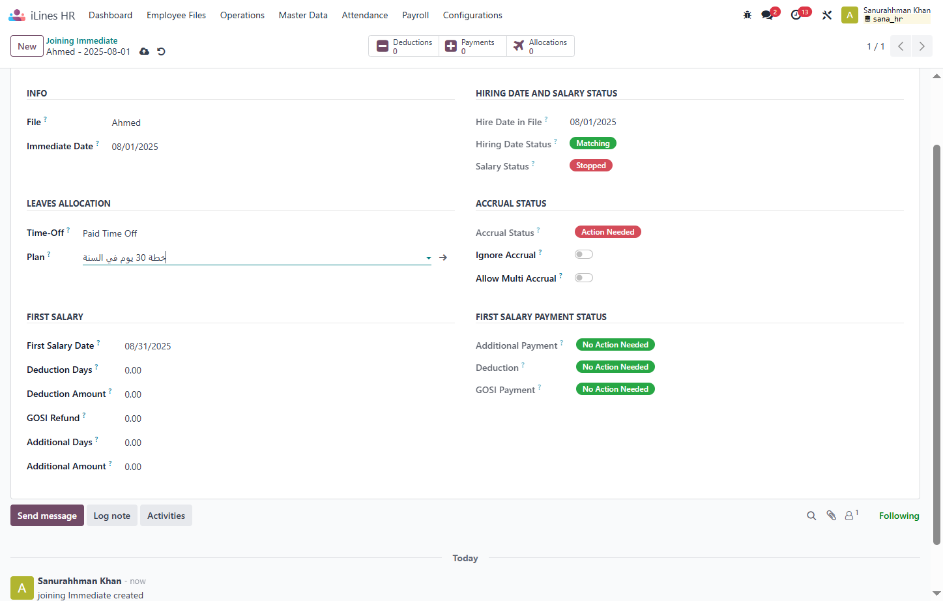Search messages with magnifier icon

pyautogui.click(x=811, y=516)
